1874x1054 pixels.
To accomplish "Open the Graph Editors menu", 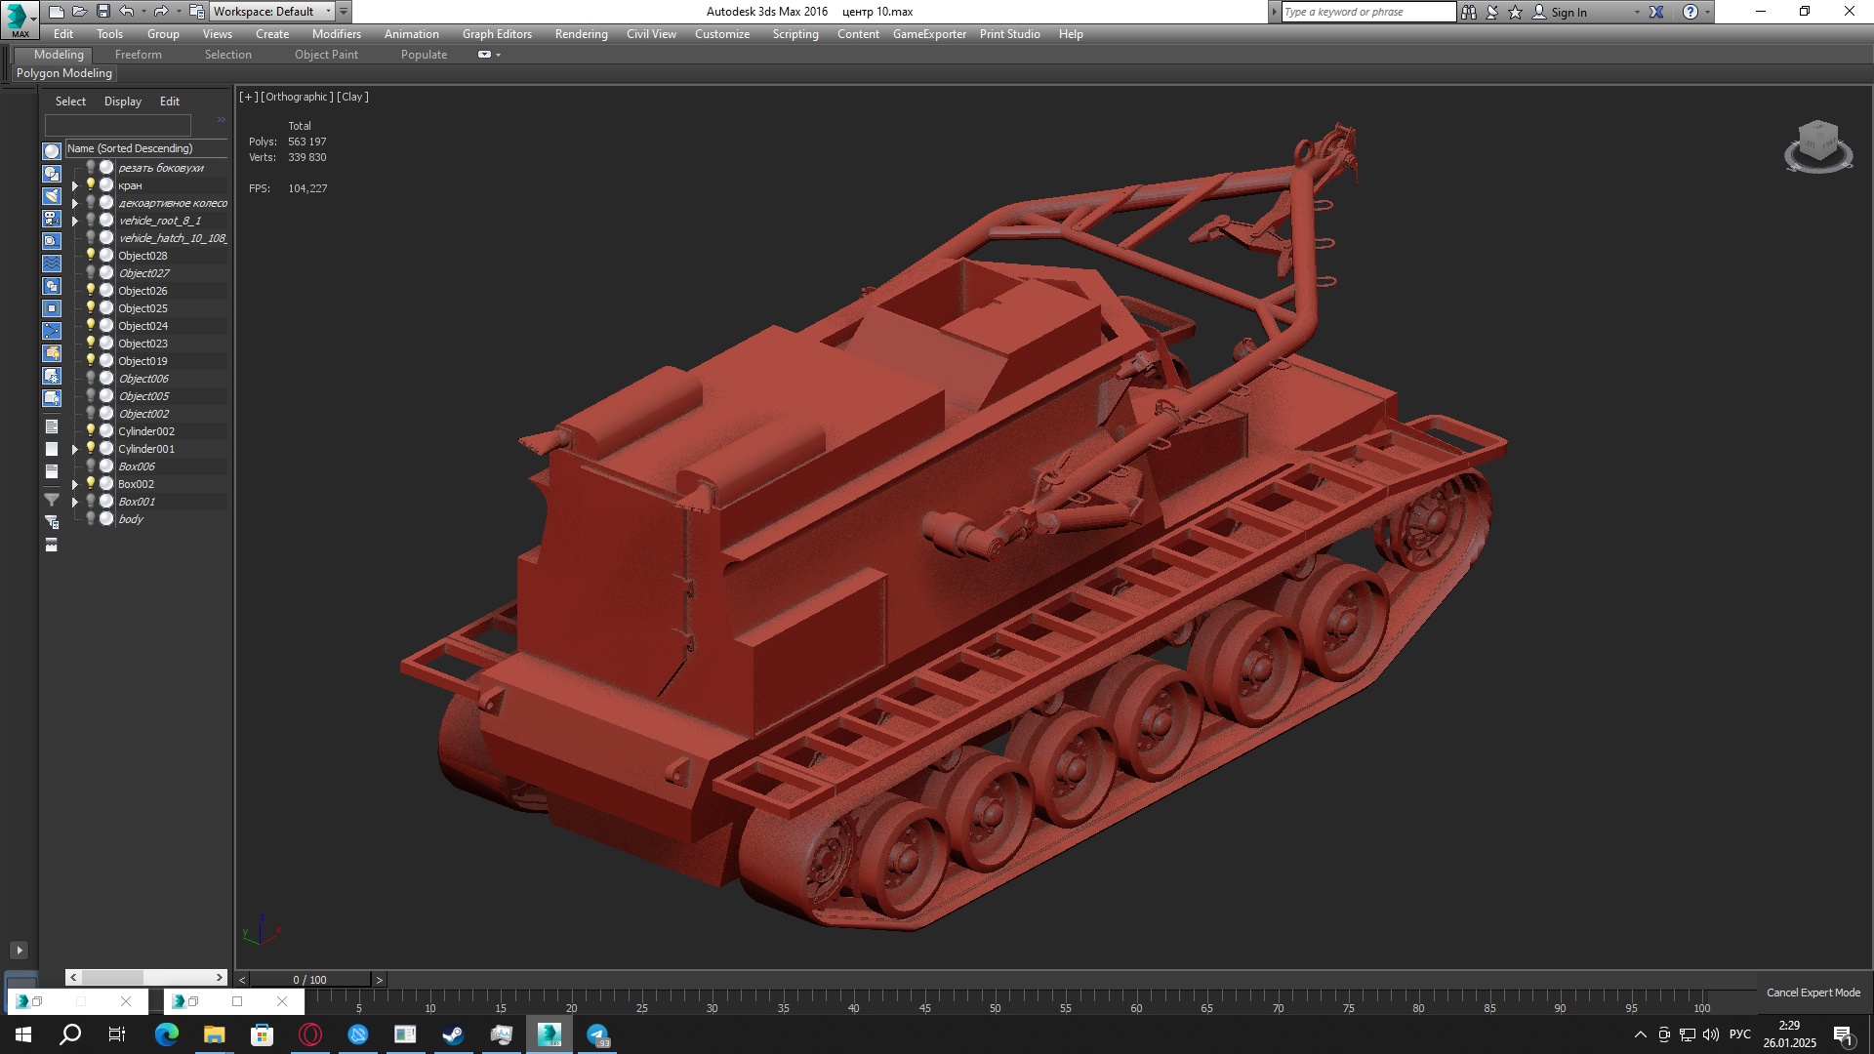I will (497, 34).
